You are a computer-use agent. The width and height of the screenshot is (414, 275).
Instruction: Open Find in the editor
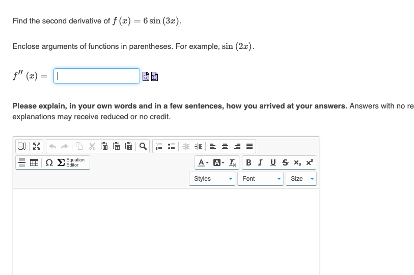coord(143,146)
